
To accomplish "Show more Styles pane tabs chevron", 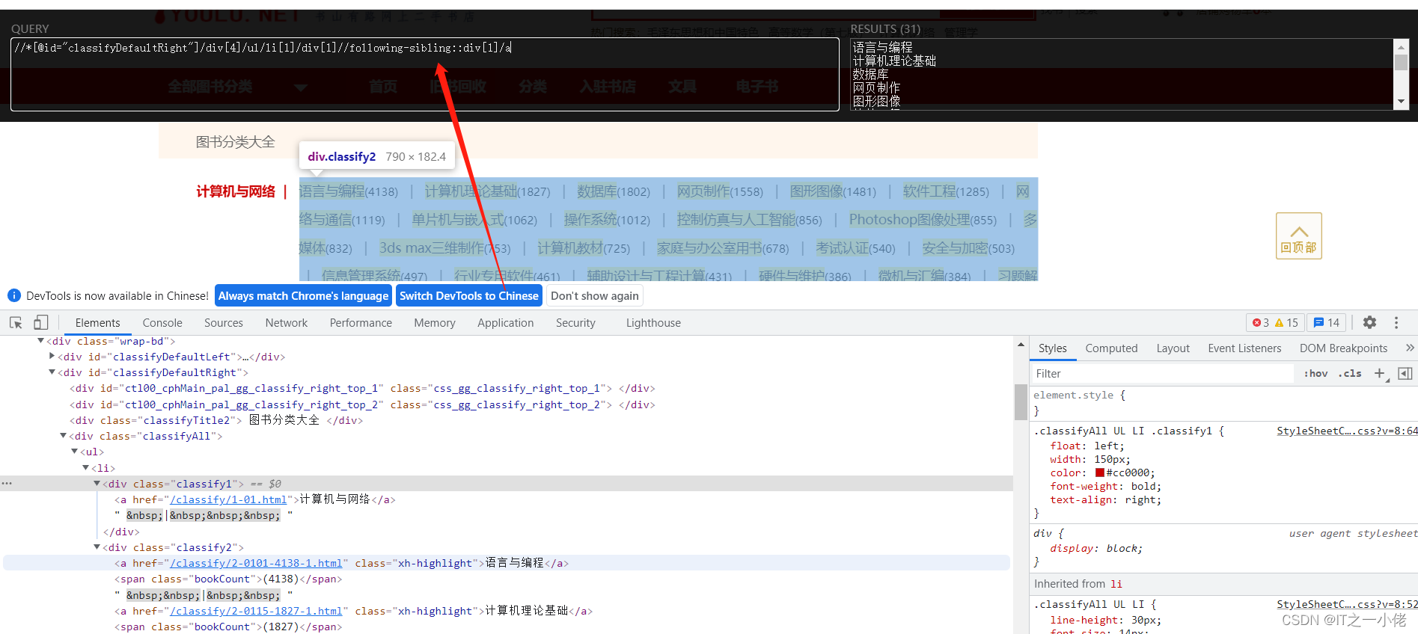I will tap(1410, 348).
